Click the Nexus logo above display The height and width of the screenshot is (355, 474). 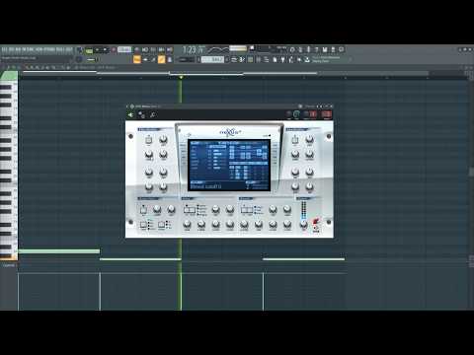230,132
